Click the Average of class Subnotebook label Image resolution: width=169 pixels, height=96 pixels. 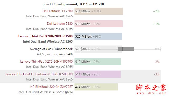click(x=51, y=49)
